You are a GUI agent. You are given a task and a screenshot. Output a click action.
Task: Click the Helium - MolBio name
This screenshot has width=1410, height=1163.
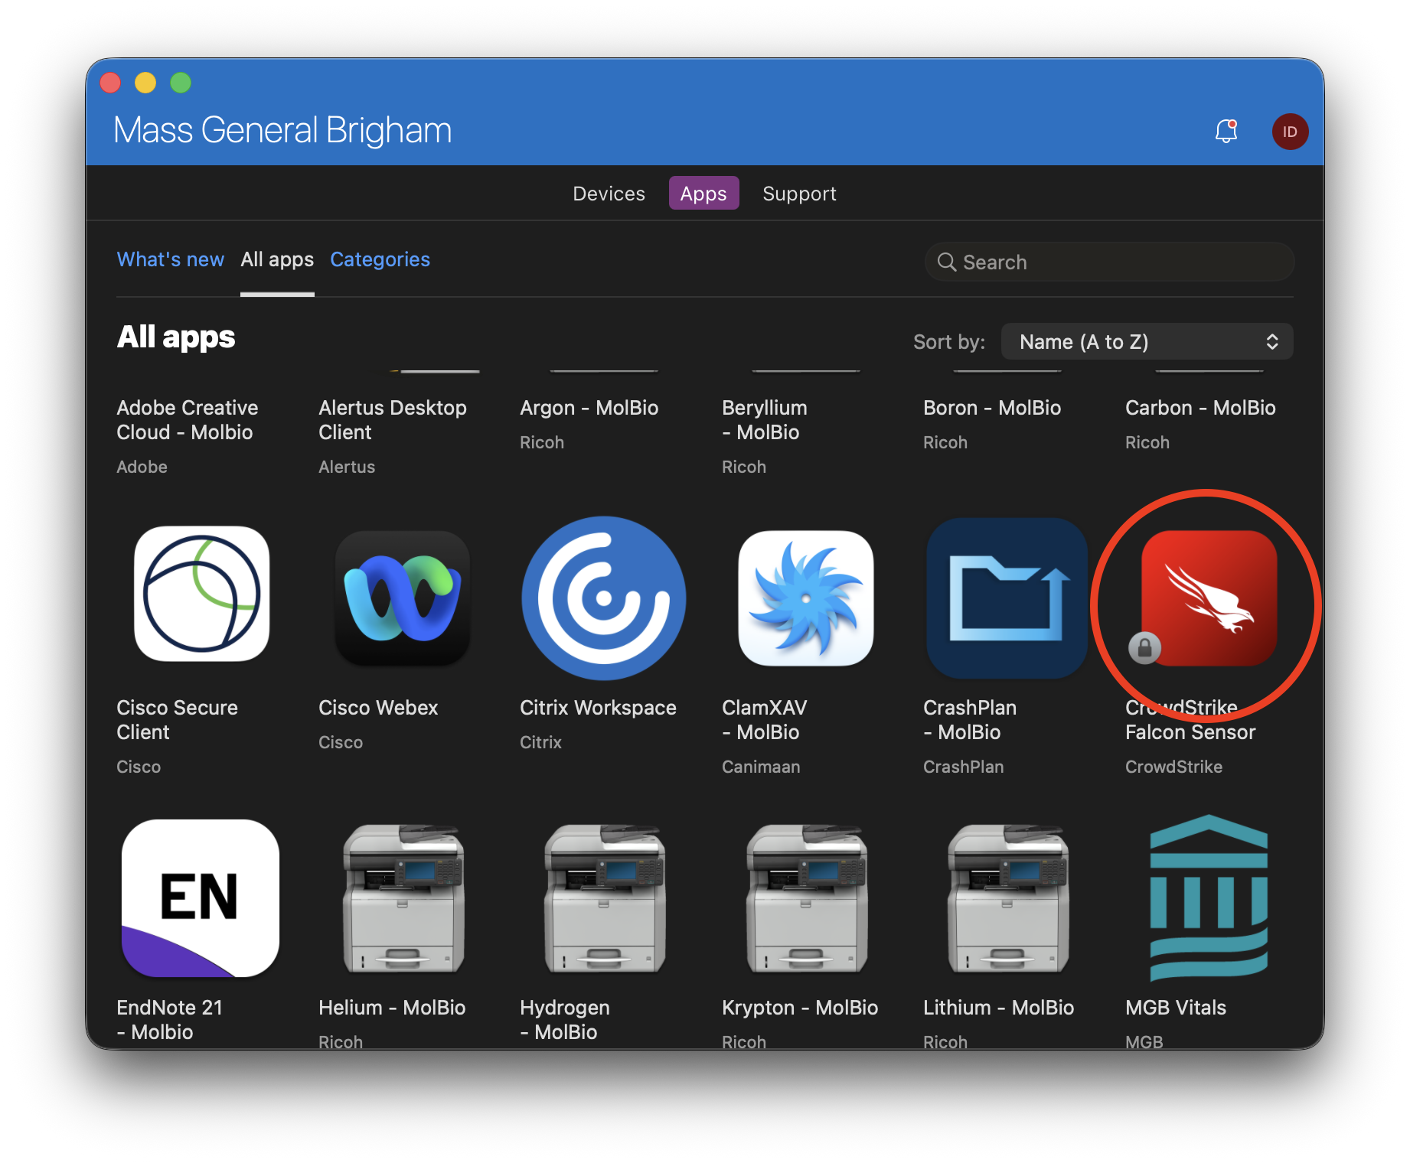click(392, 1008)
